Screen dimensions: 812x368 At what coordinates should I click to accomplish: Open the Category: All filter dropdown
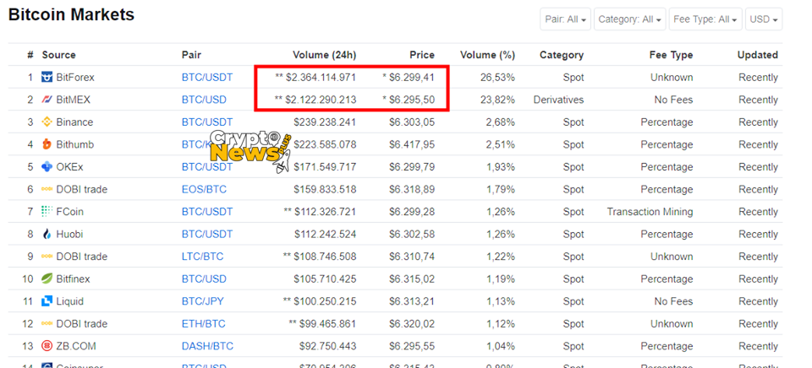tap(629, 19)
